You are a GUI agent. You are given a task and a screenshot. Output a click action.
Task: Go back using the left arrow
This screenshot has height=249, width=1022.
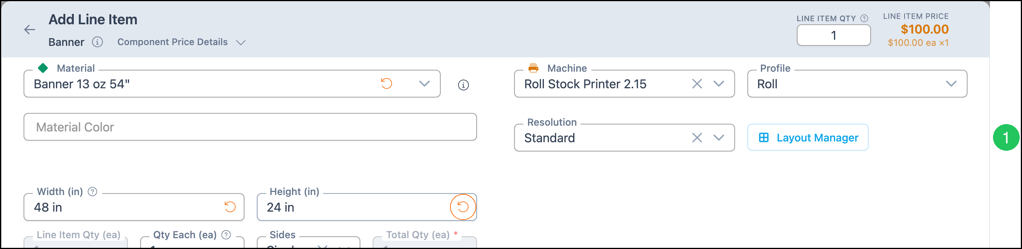point(30,30)
